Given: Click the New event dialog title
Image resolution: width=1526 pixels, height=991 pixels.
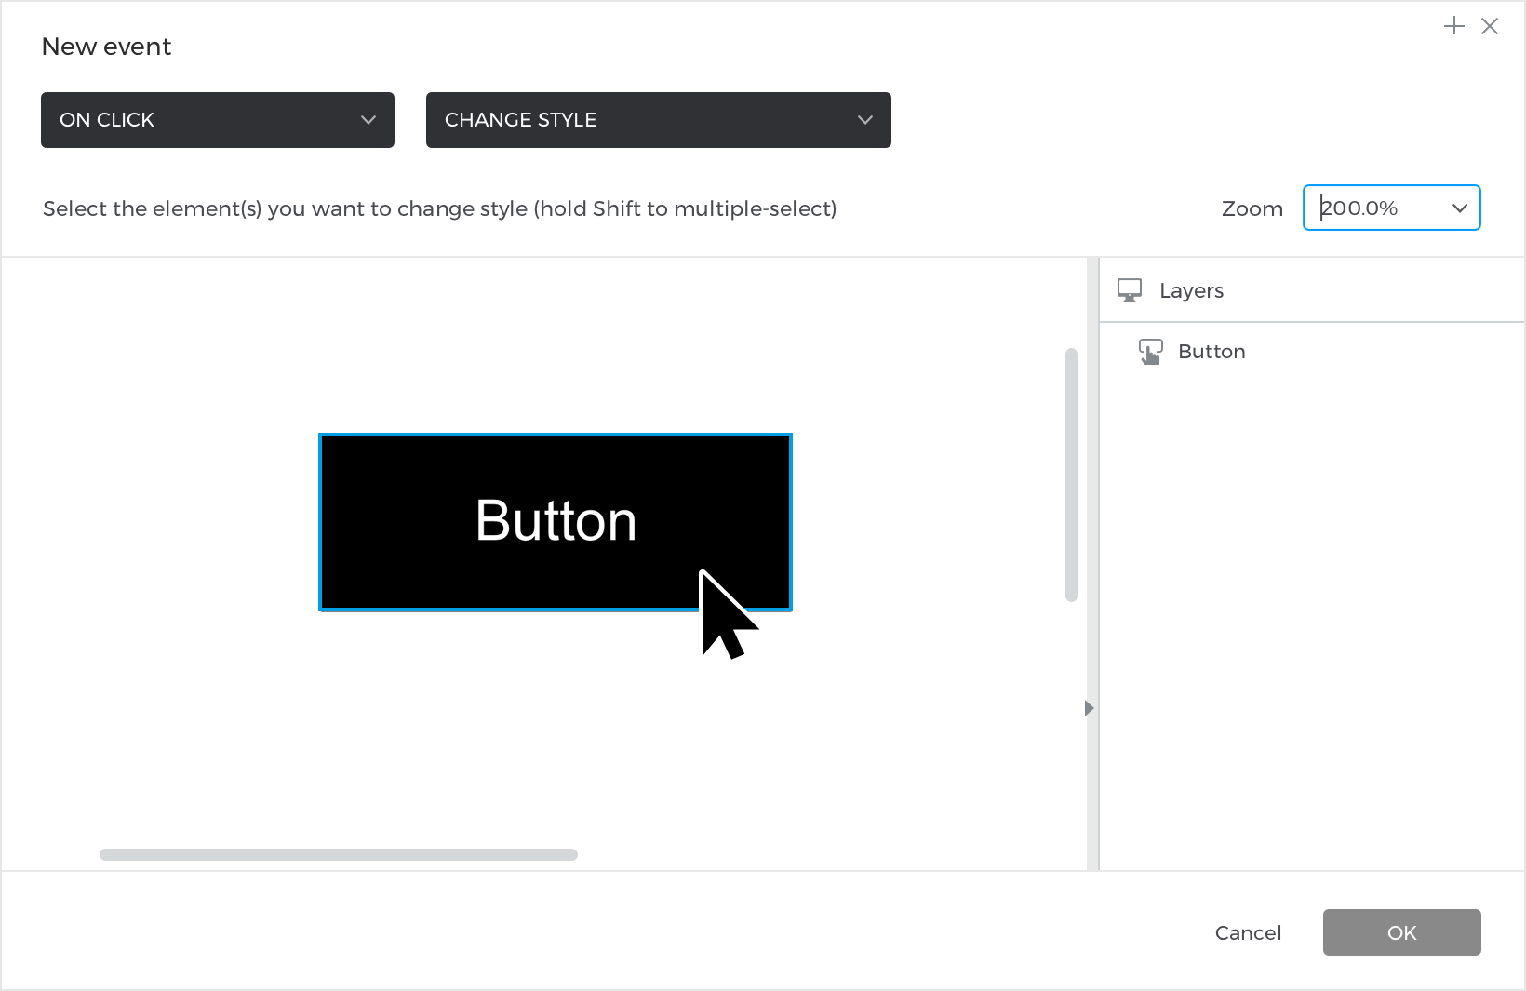Looking at the screenshot, I should (107, 47).
